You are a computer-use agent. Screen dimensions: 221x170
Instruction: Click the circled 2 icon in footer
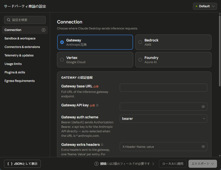96,164
